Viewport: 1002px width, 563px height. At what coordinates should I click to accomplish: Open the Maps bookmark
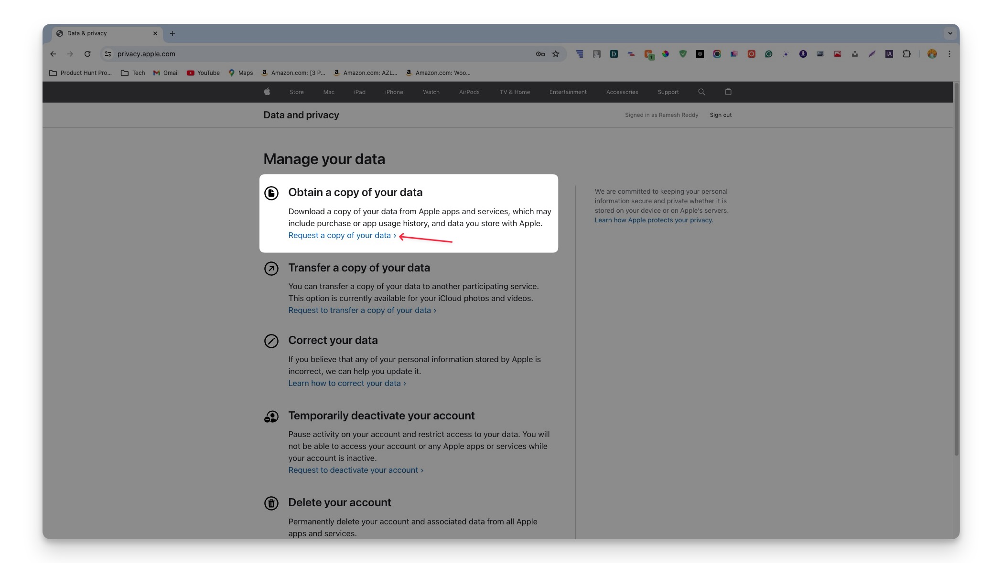[241, 73]
